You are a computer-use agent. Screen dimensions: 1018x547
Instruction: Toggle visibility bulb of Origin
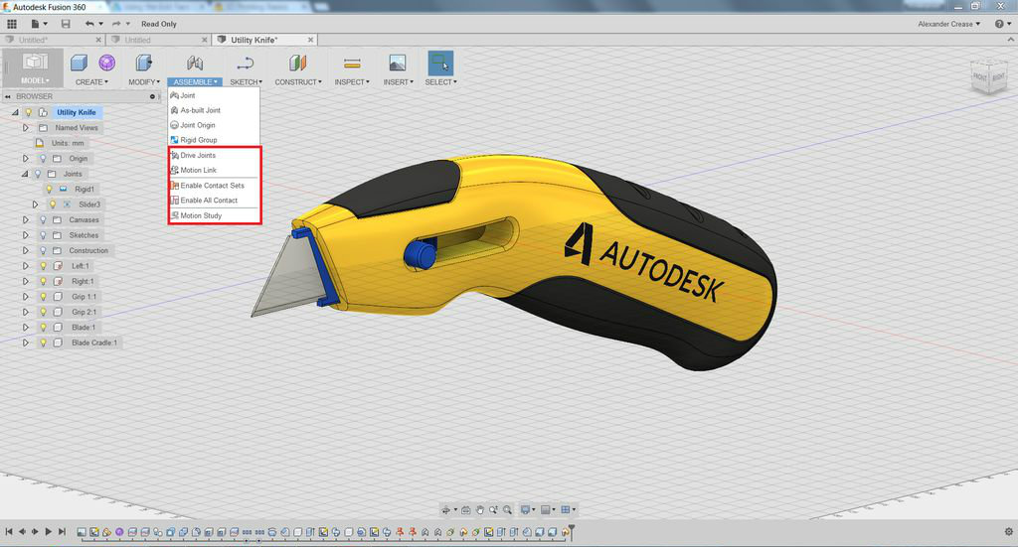(43, 158)
